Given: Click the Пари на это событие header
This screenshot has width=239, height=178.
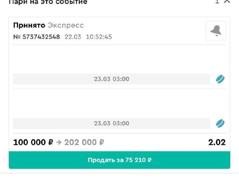Looking at the screenshot, I should 48,2.
